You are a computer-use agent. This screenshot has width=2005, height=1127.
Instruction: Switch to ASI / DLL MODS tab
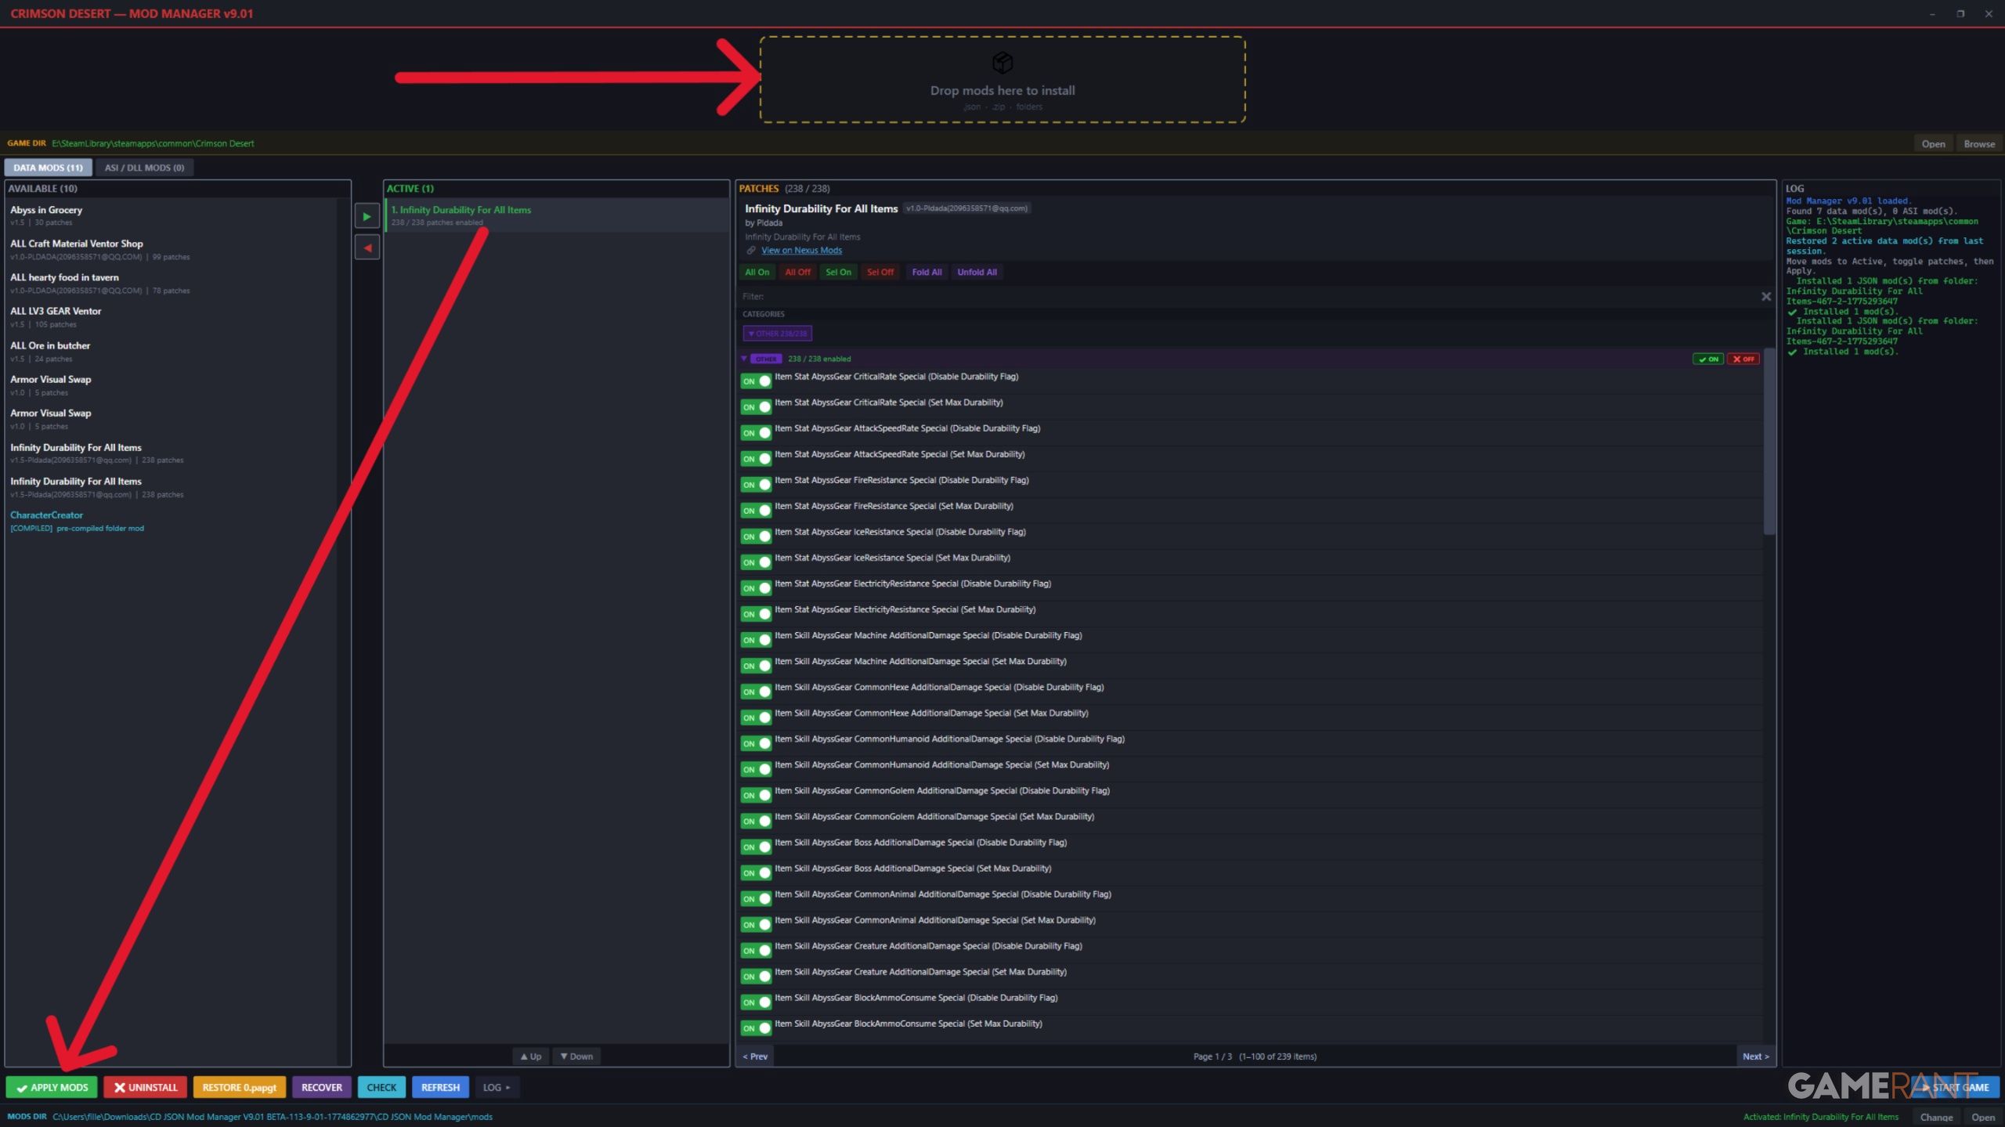144,168
